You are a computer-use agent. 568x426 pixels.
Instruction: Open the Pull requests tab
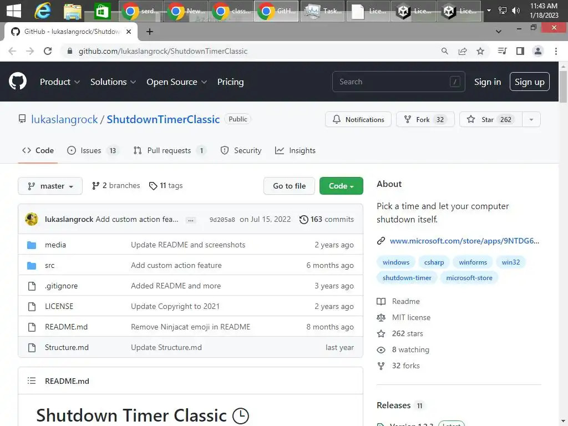pos(170,150)
